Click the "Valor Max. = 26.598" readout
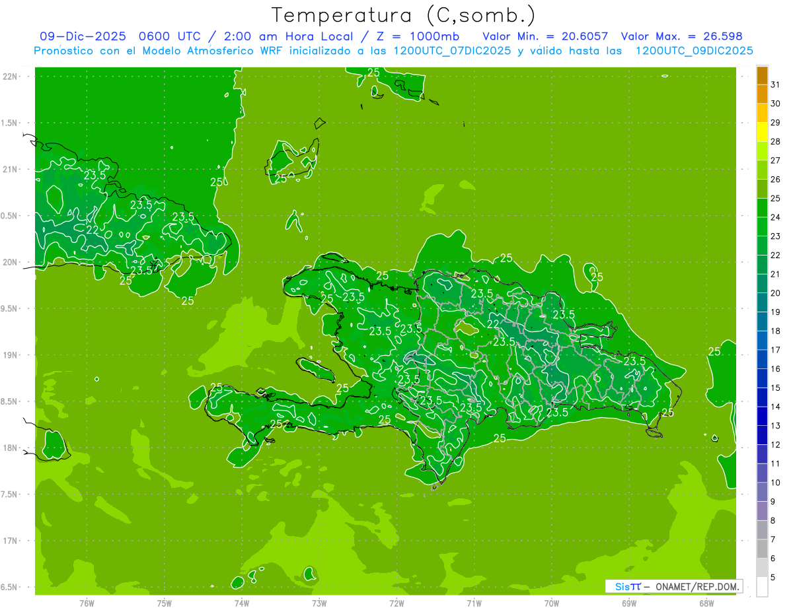 tap(681, 36)
